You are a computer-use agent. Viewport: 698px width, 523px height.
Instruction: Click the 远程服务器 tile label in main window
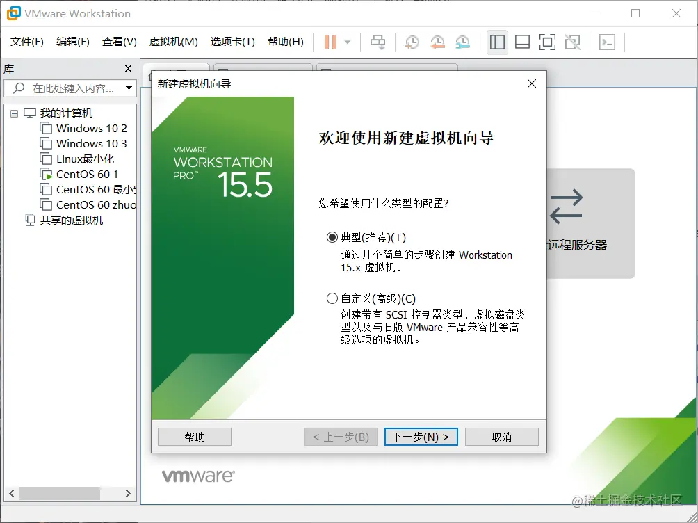coord(577,245)
